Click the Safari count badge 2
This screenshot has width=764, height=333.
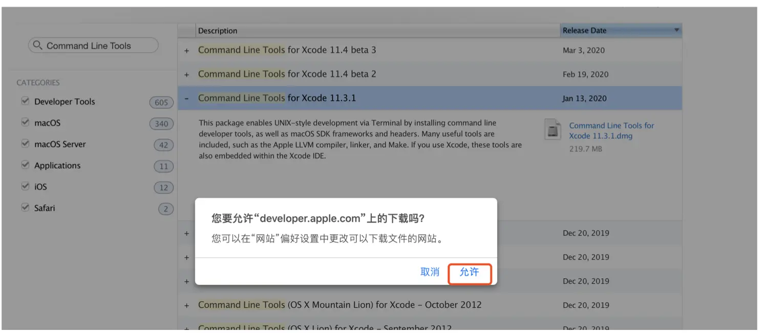165,209
